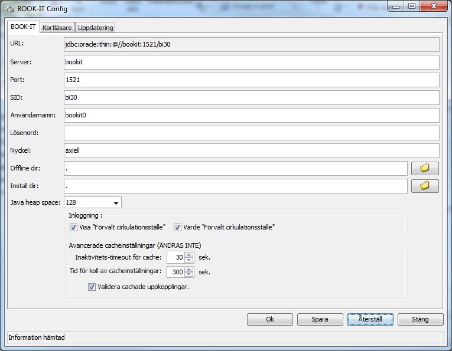Viewport: 452px width, 351px height.
Task: Open folder browser for Install dir
Action: point(425,186)
